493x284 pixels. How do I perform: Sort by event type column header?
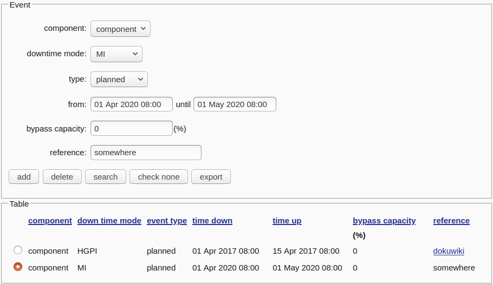[x=166, y=221]
